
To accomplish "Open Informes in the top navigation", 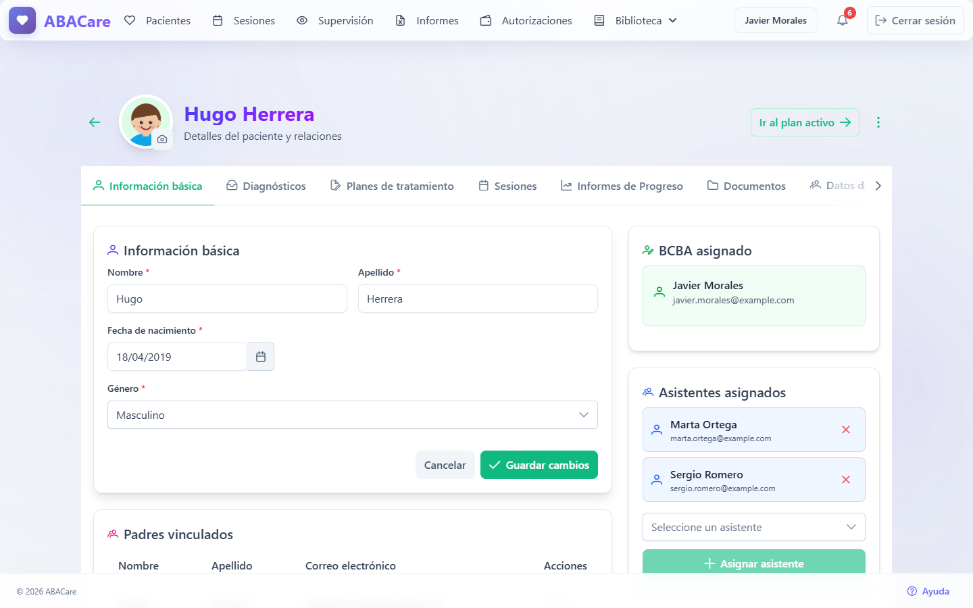I will 427,20.
